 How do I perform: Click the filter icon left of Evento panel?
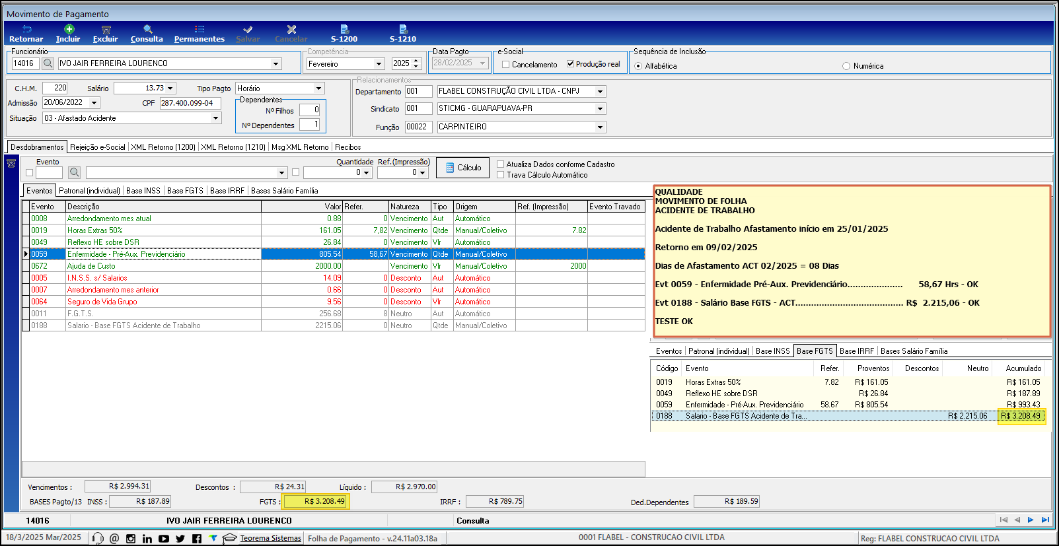click(x=11, y=164)
